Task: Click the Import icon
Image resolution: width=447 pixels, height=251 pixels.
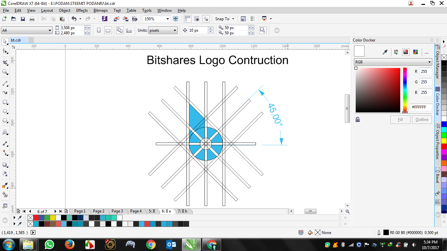Action: pyautogui.click(x=116, y=19)
